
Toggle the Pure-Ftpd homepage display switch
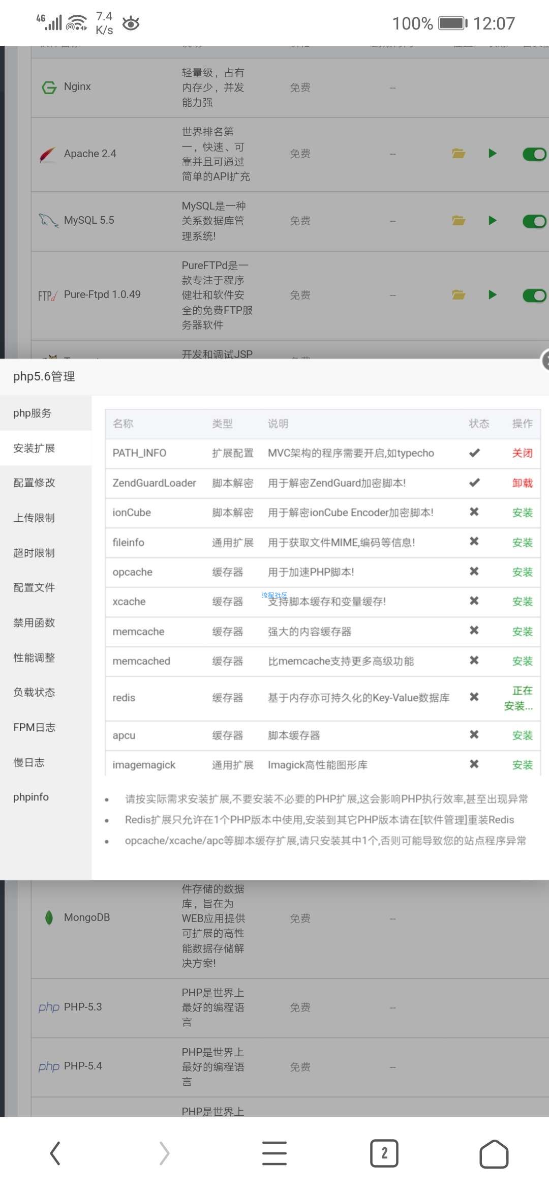click(x=535, y=295)
